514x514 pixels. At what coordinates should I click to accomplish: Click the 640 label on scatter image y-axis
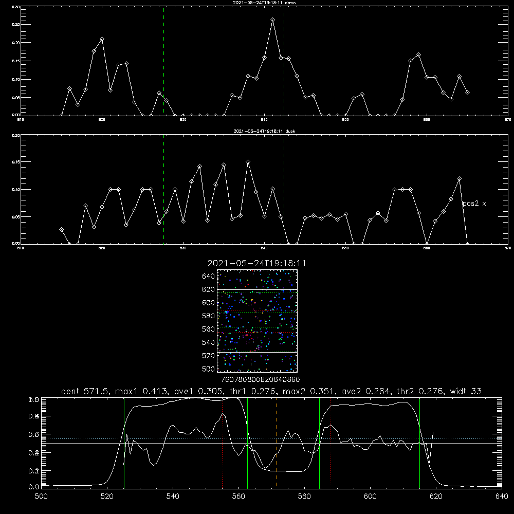point(208,277)
